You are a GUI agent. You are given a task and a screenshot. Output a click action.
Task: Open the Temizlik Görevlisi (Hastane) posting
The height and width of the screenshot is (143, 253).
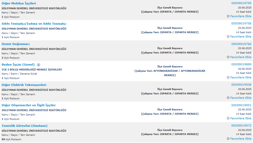(25, 126)
